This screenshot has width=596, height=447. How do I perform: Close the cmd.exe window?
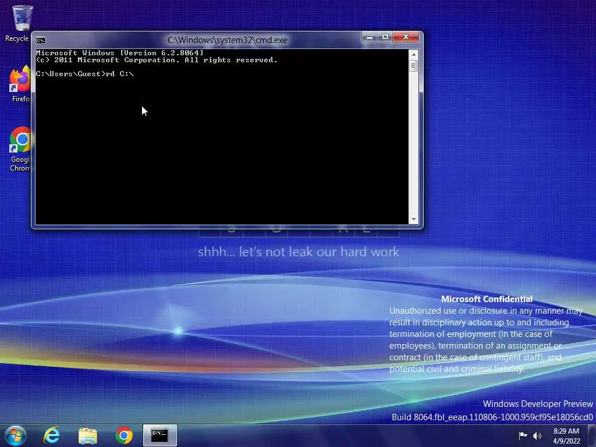point(406,37)
